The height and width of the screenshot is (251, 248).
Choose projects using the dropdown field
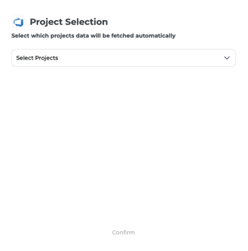pyautogui.click(x=123, y=58)
